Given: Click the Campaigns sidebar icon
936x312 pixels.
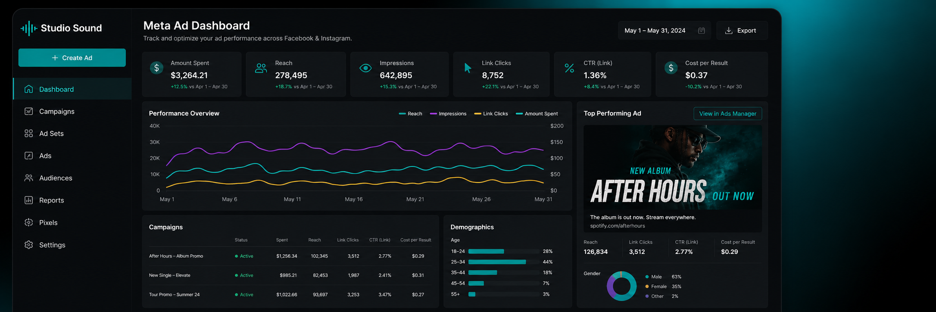Looking at the screenshot, I should (x=28, y=111).
